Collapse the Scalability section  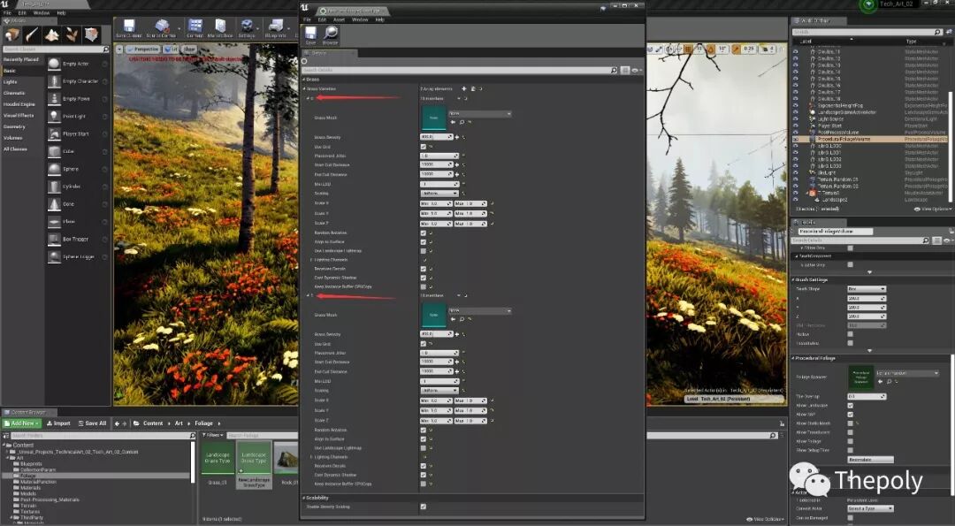click(304, 498)
